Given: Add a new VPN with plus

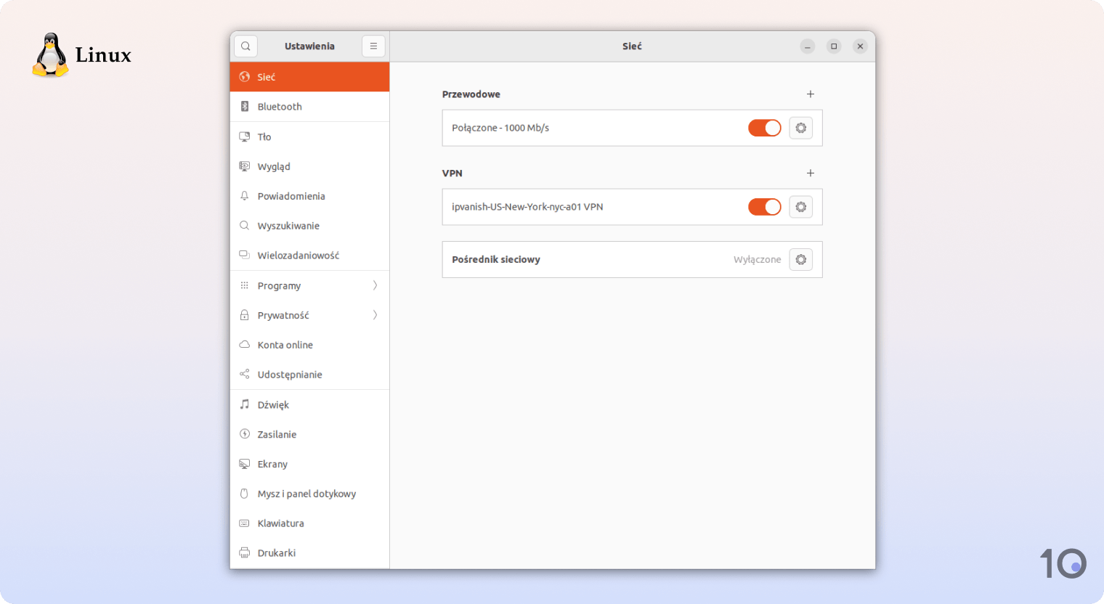Looking at the screenshot, I should pyautogui.click(x=811, y=174).
